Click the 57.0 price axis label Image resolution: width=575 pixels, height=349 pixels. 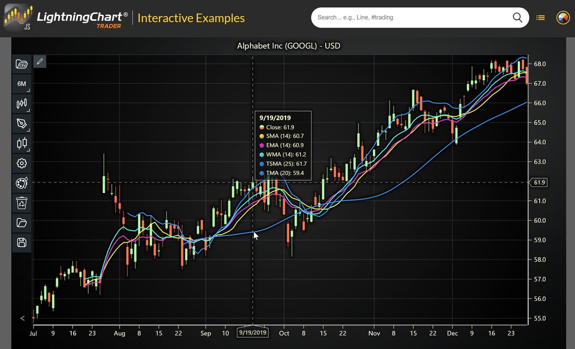(540, 279)
